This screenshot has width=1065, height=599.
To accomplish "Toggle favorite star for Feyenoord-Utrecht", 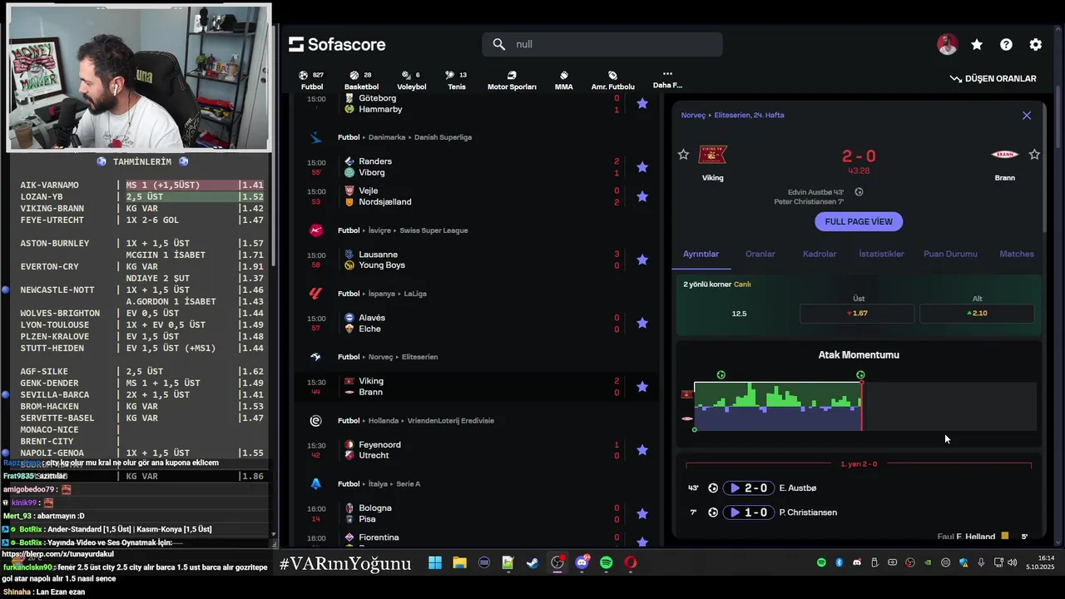I will pos(642,450).
